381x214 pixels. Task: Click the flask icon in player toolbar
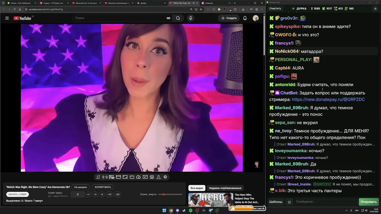[159, 177]
